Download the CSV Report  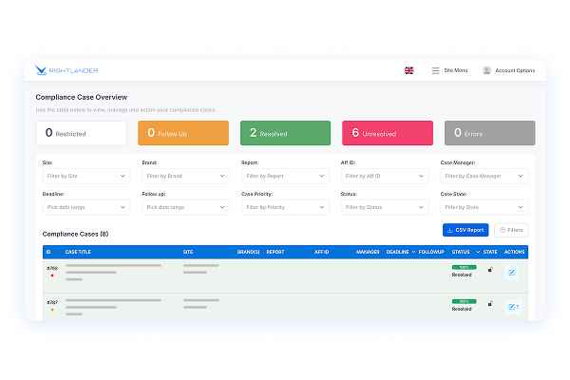coord(465,230)
